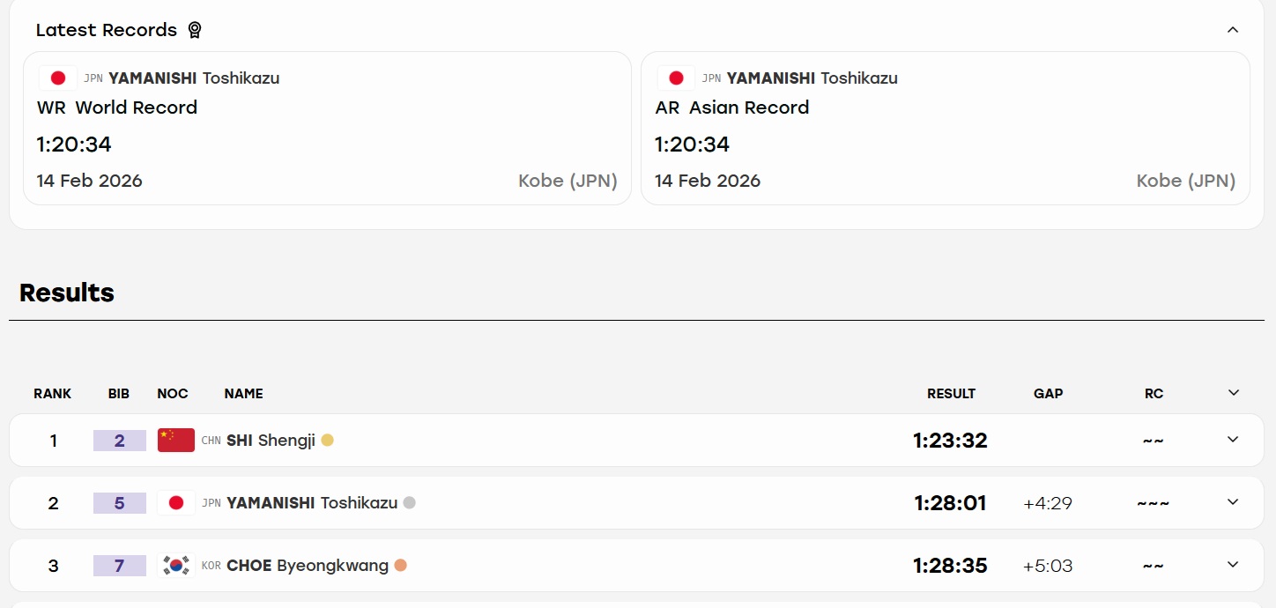This screenshot has height=608, width=1276.
Task: Click the records medal icon beside Latest Records
Action: [195, 30]
